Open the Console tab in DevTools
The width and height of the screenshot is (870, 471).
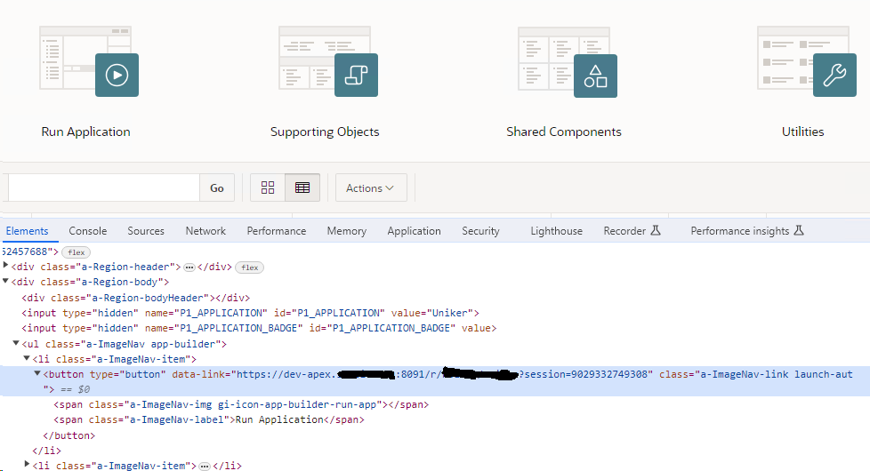pos(88,231)
